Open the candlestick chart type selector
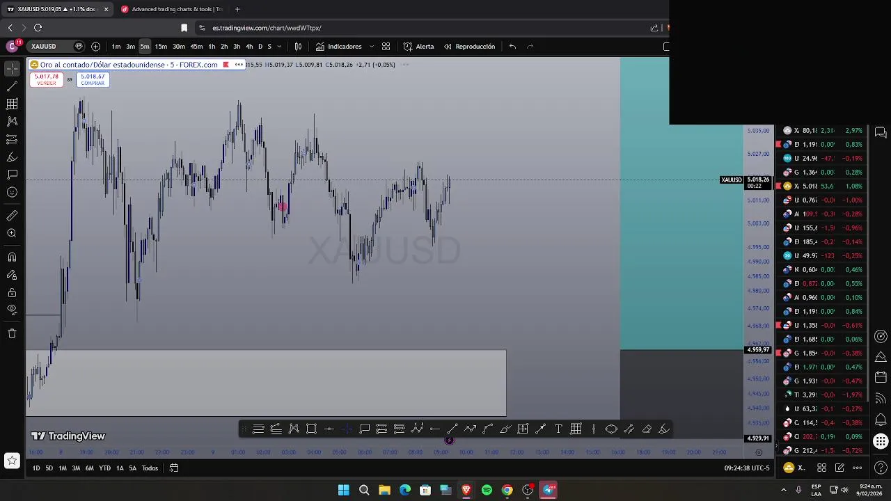 pos(298,47)
